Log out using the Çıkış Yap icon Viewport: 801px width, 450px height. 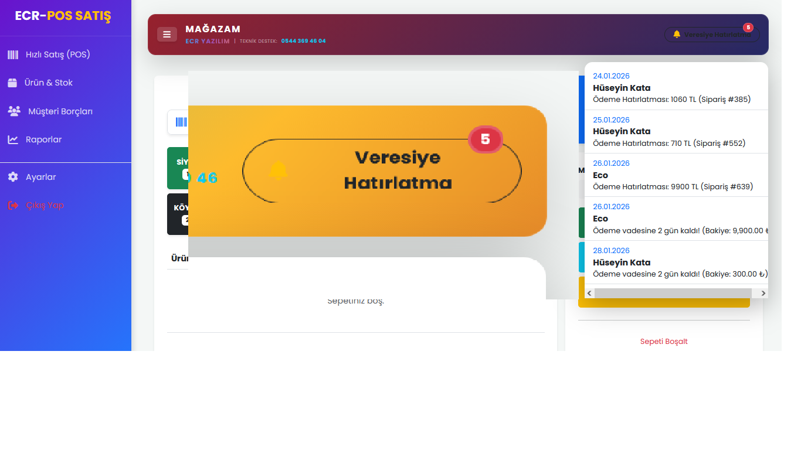pyautogui.click(x=13, y=205)
